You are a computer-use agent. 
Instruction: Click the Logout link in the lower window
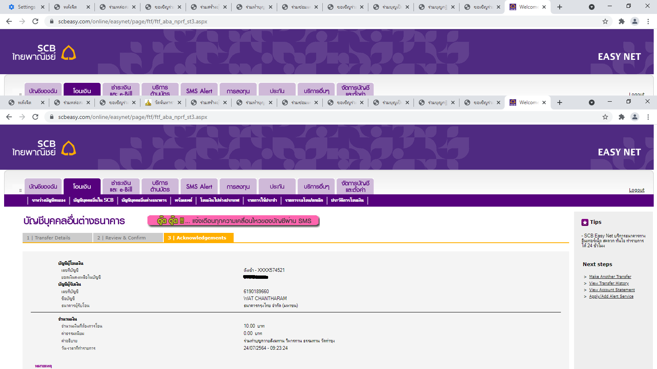pyautogui.click(x=637, y=190)
